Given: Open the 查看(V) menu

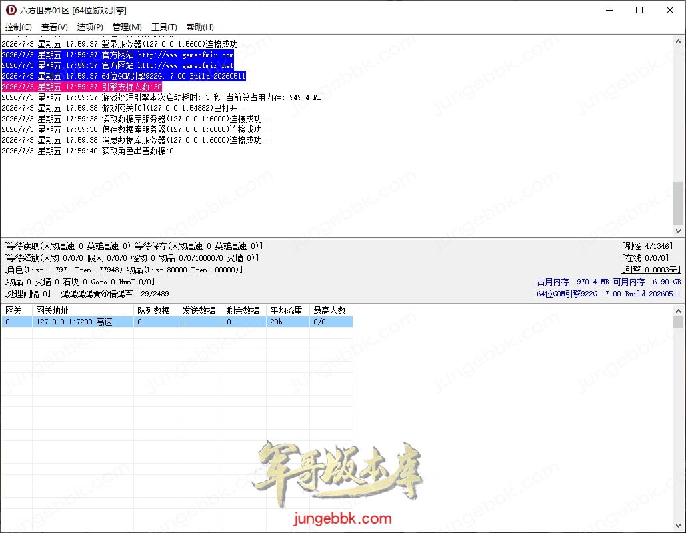Looking at the screenshot, I should (x=54, y=27).
